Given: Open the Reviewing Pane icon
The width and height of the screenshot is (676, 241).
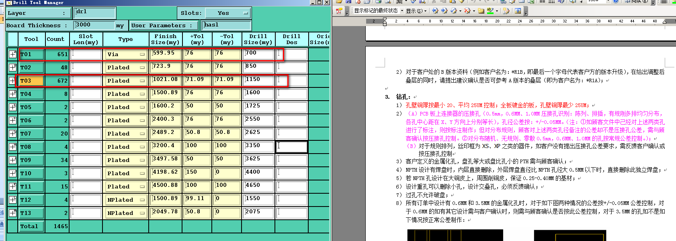Looking at the screenshot, I should pyautogui.click(x=518, y=11).
